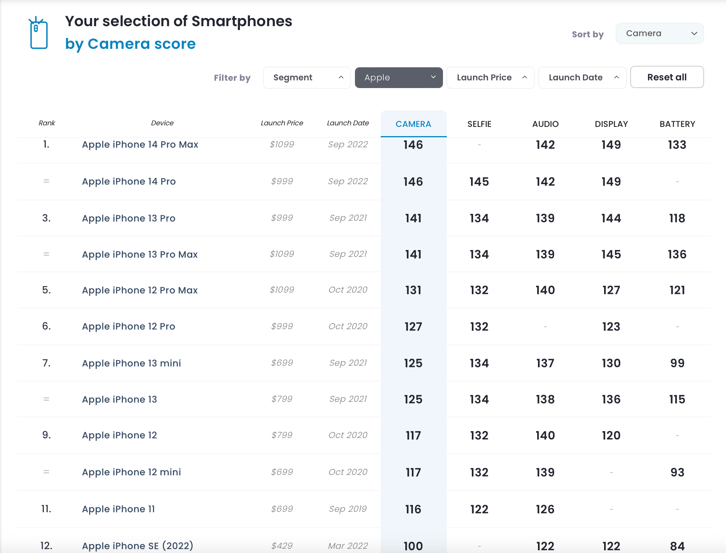The image size is (726, 553).
Task: Switch to the AUDIO score column
Action: (x=545, y=124)
